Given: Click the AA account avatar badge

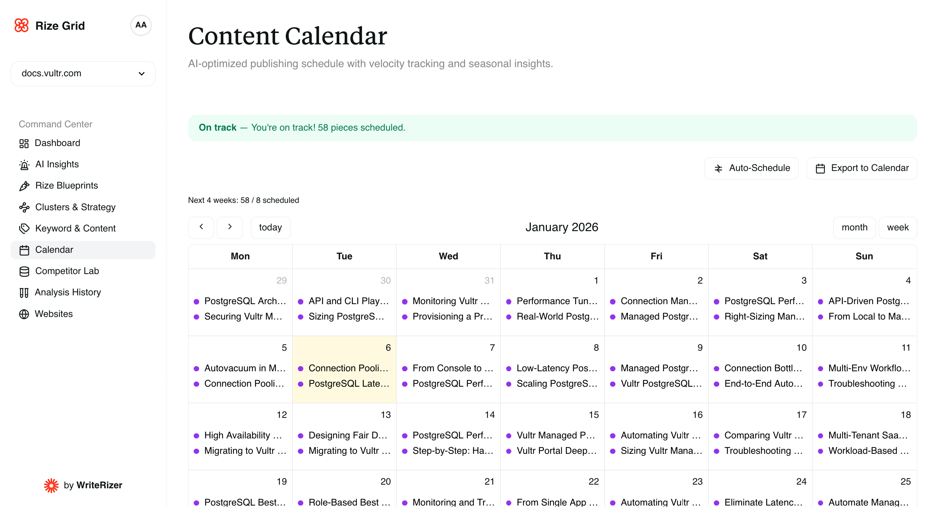Looking at the screenshot, I should (141, 25).
